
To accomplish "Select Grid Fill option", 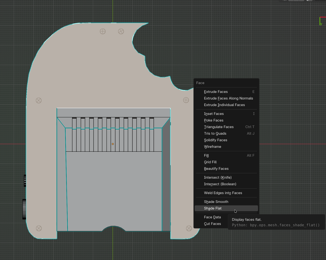I will coord(210,162).
